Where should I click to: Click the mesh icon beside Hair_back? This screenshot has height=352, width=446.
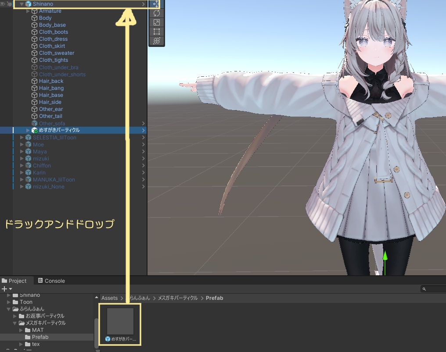[35, 81]
